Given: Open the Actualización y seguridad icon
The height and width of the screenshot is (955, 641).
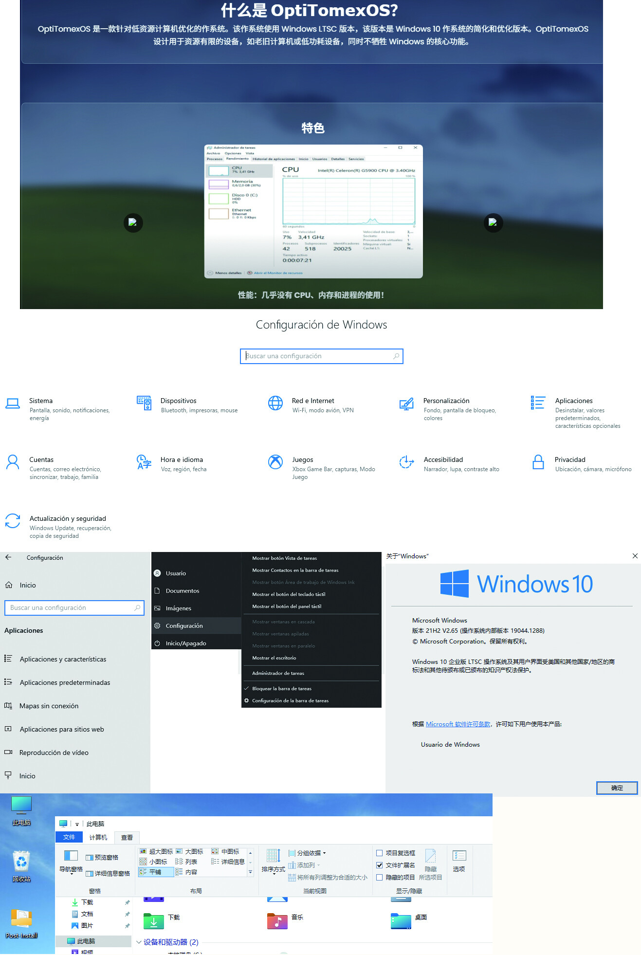Looking at the screenshot, I should point(13,521).
